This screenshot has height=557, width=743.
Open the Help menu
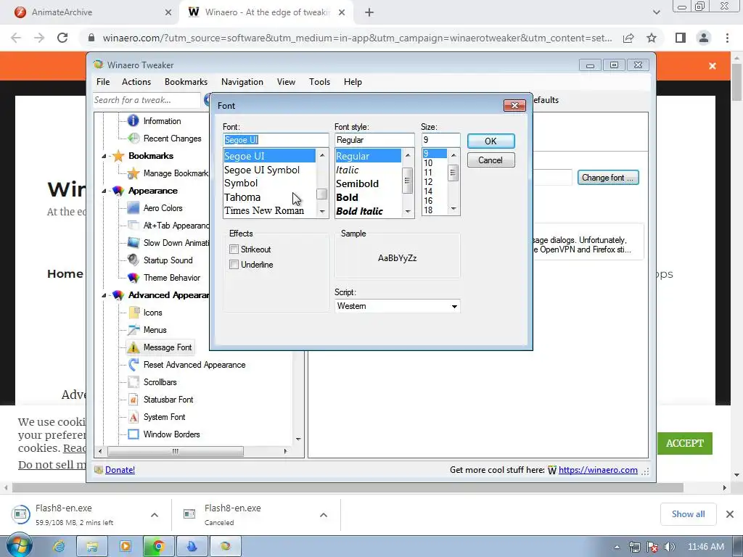point(353,82)
